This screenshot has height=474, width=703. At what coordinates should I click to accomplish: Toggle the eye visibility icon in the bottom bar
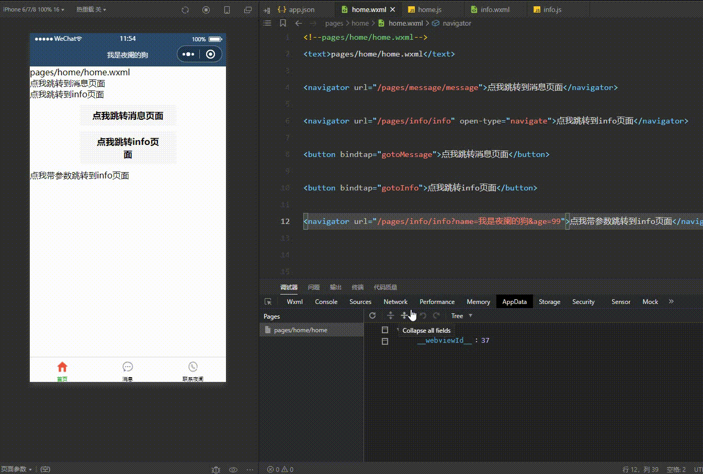point(233,469)
